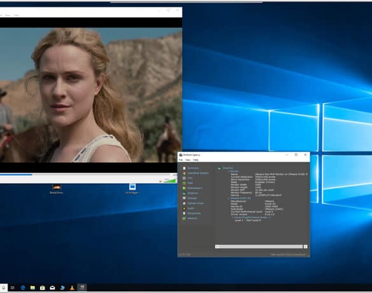Open File Explorer from the taskbar
This screenshot has height=293, width=372.
[32, 287]
